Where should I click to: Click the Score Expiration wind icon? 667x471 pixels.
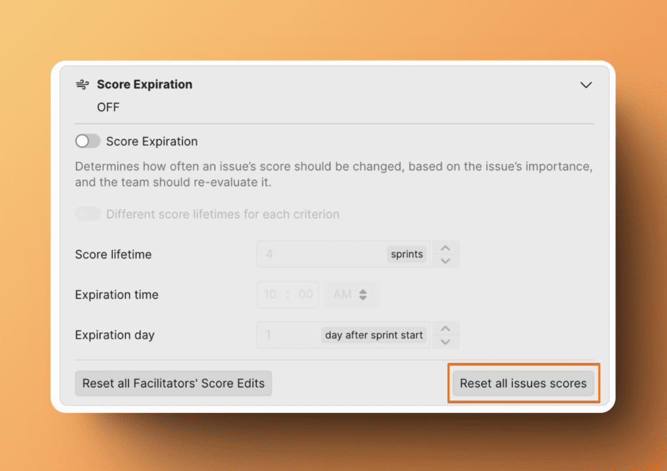pos(82,84)
